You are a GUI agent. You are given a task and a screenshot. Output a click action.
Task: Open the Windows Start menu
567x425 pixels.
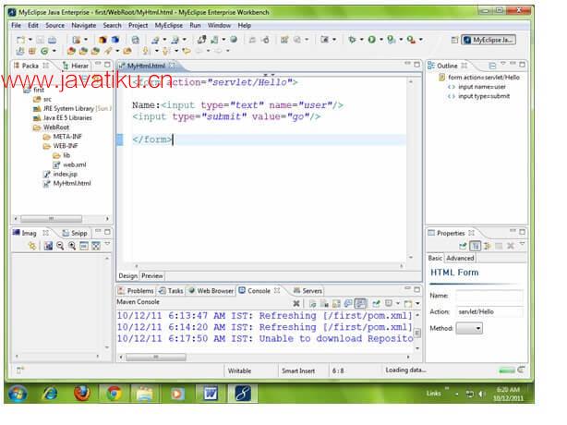coord(18,394)
